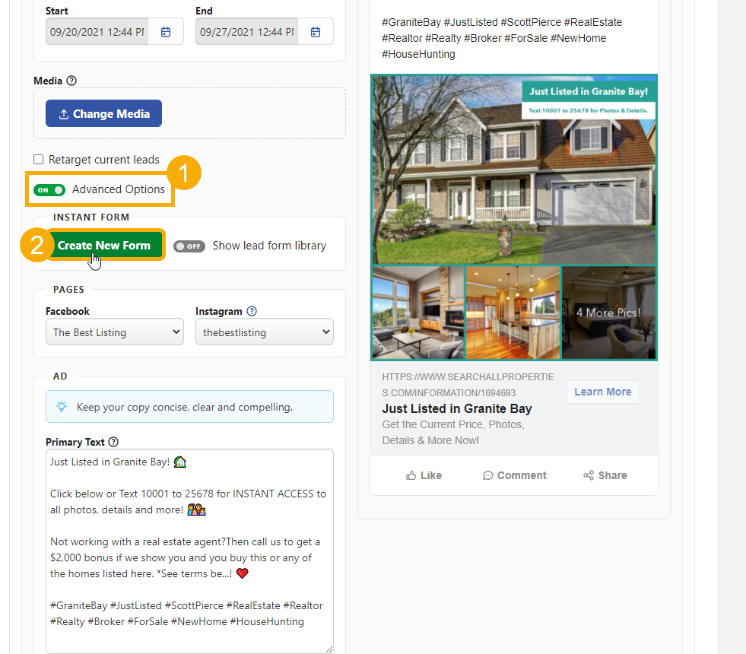The height and width of the screenshot is (654, 746).
Task: Click the main house photo in preview
Action: point(514,170)
